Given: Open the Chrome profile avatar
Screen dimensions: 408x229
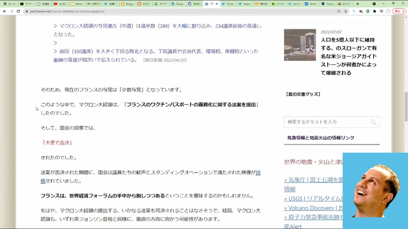Looking at the screenshot, I should tap(388, 11).
